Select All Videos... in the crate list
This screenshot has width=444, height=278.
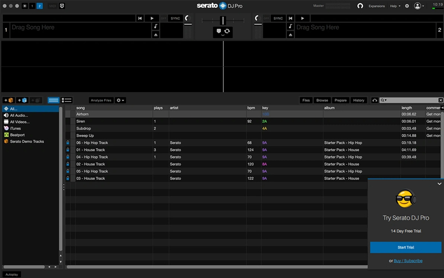tap(19, 122)
